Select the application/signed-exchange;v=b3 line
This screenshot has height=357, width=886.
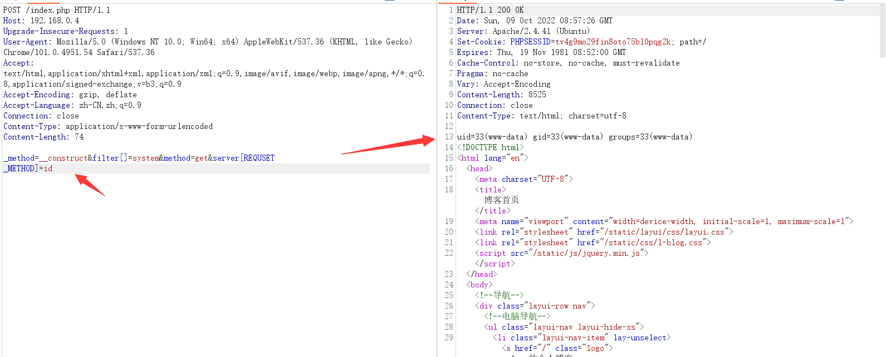pyautogui.click(x=92, y=84)
